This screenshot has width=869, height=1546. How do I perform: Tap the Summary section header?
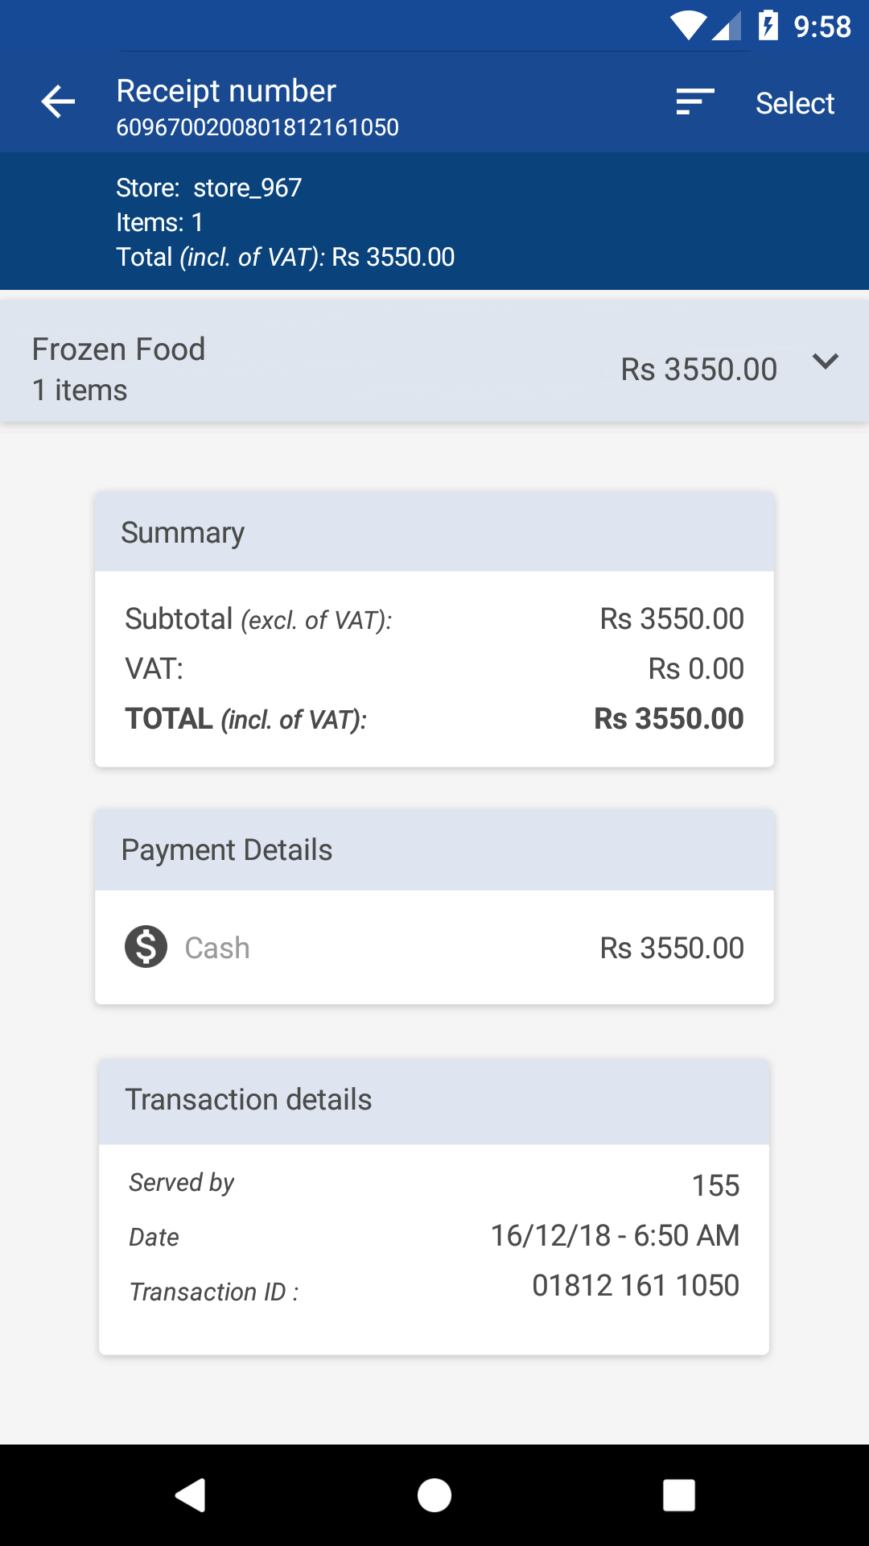tap(434, 533)
